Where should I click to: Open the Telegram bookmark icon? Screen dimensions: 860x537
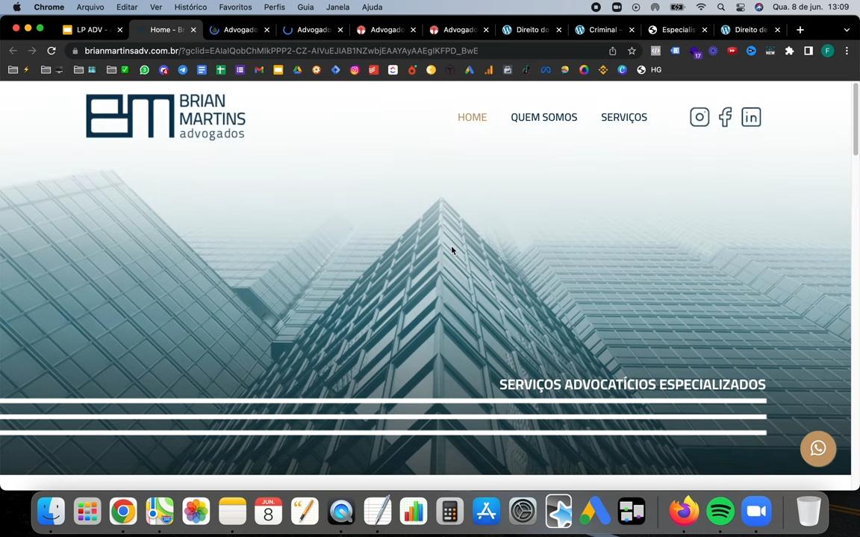(x=183, y=69)
